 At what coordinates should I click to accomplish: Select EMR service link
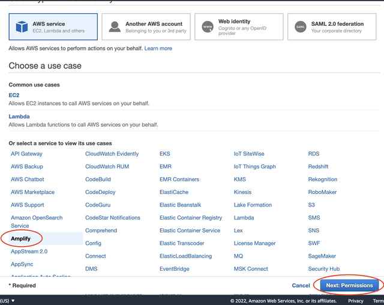[x=166, y=166]
